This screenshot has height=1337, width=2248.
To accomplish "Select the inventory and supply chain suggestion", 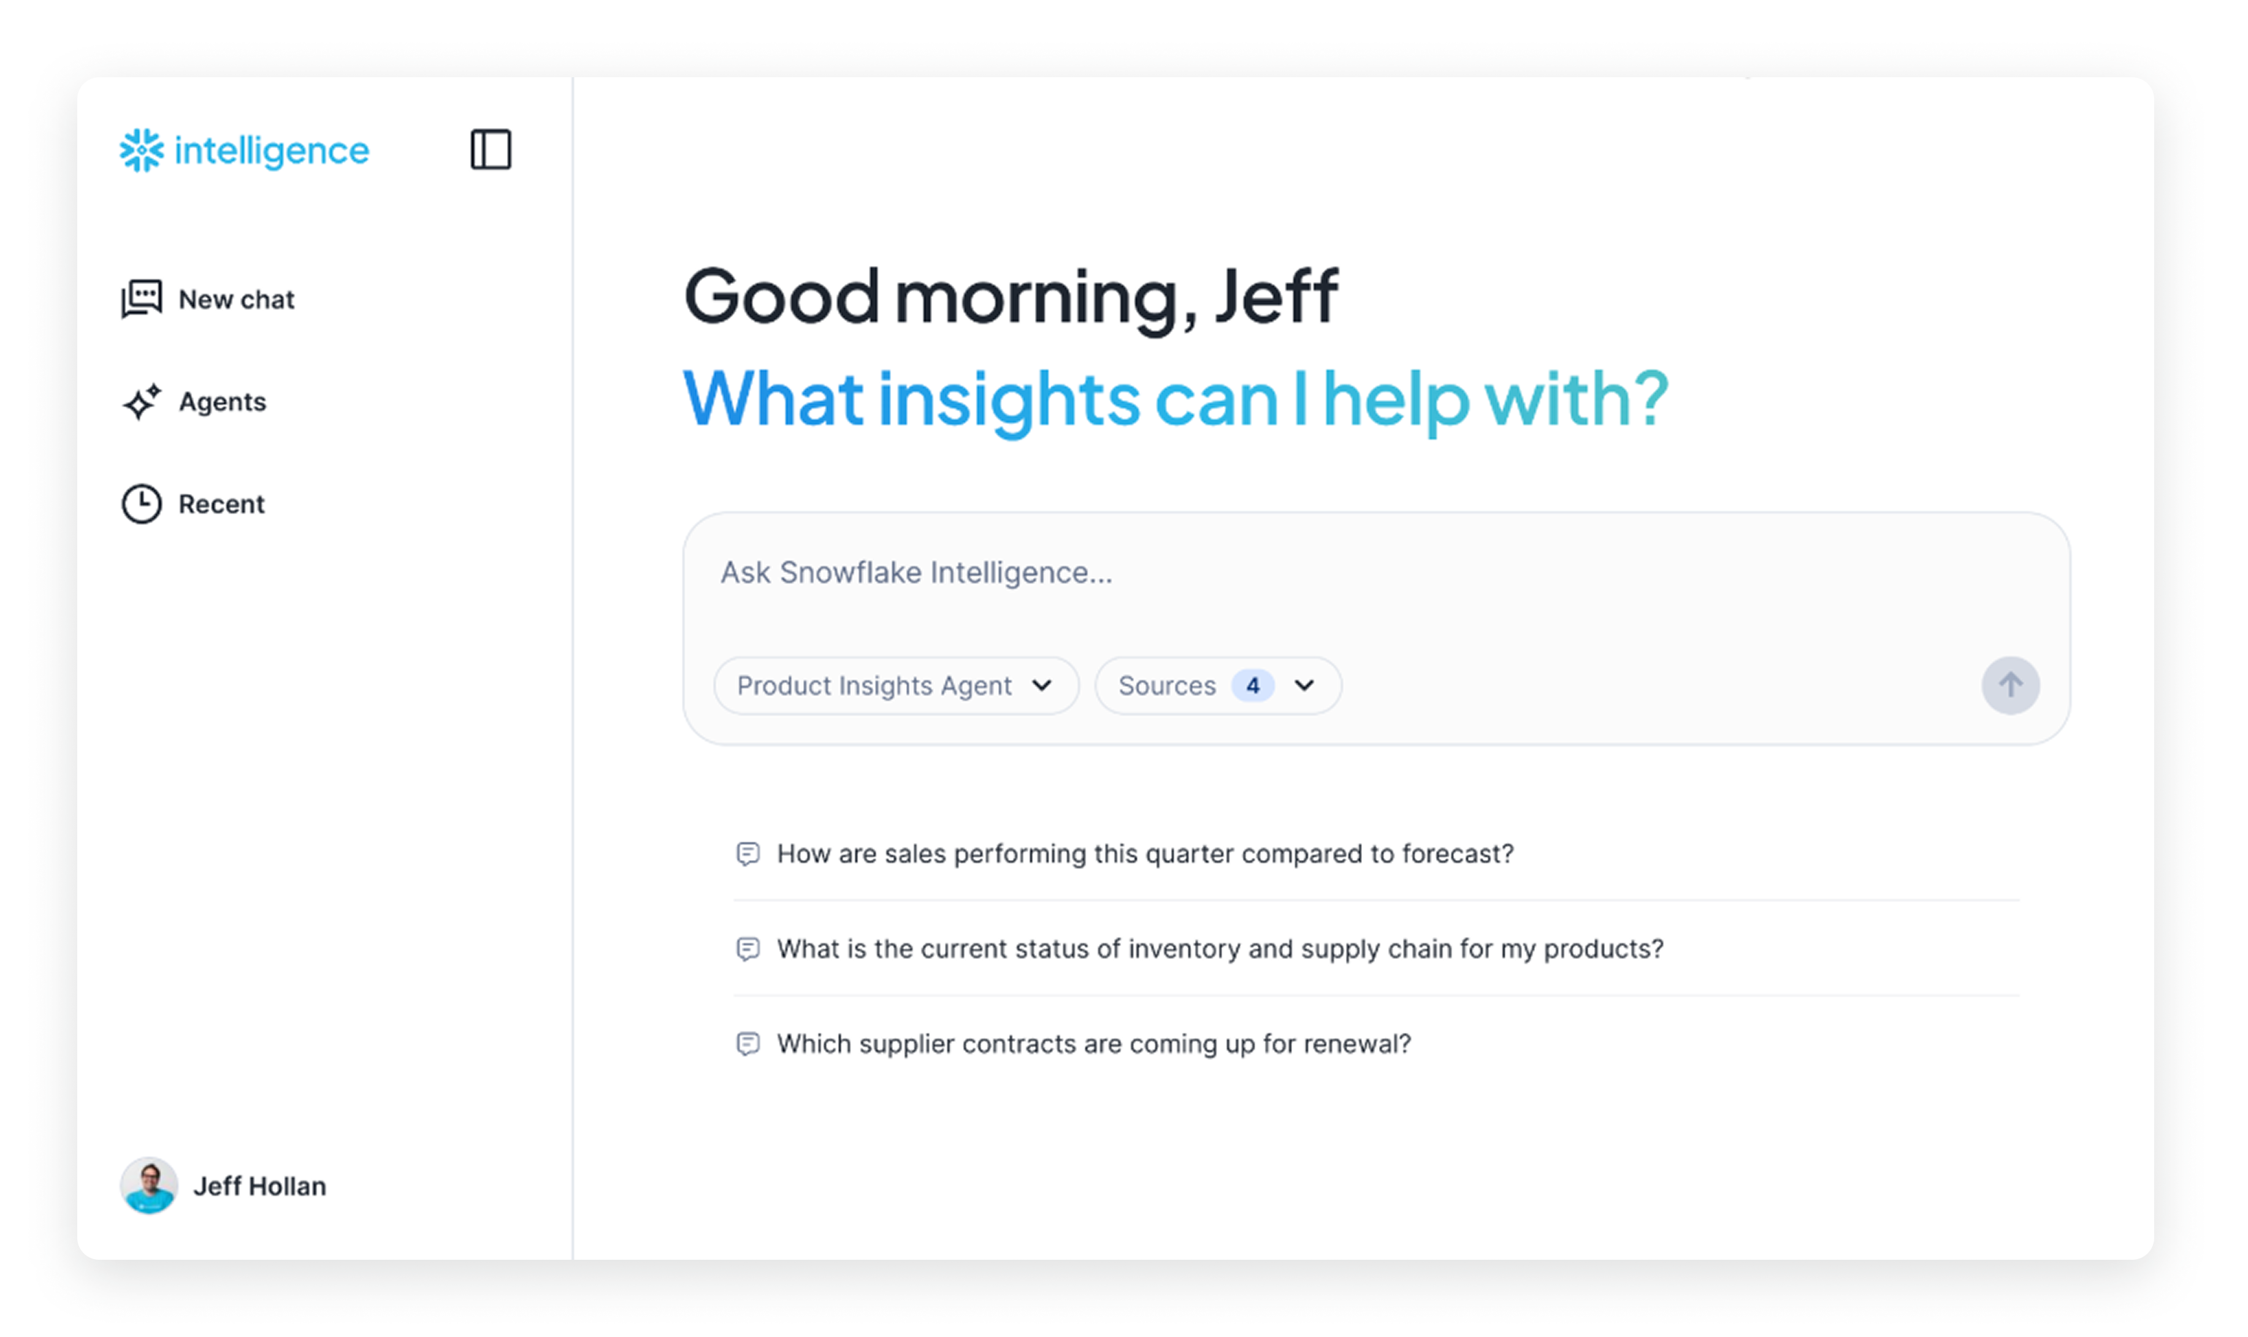I will pyautogui.click(x=1220, y=949).
